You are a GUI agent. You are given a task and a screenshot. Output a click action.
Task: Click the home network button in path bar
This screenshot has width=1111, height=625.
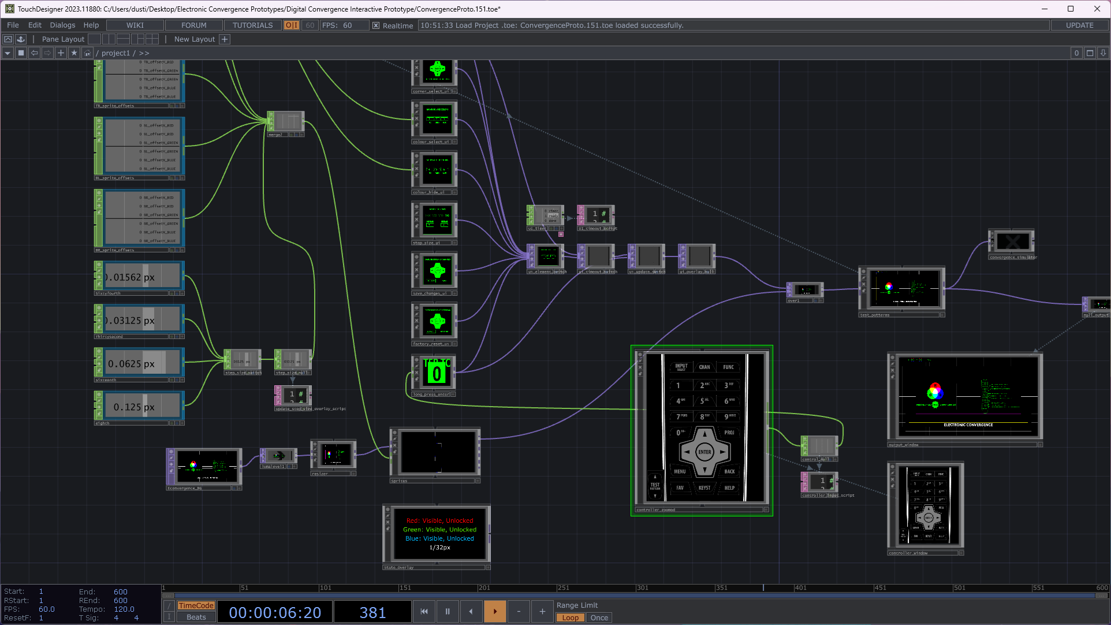tap(87, 53)
